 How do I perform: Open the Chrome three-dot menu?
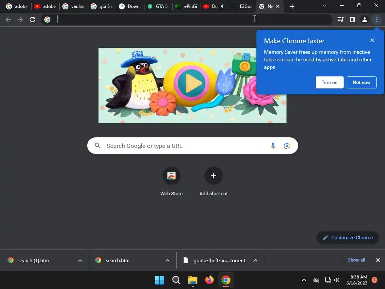pos(377,20)
